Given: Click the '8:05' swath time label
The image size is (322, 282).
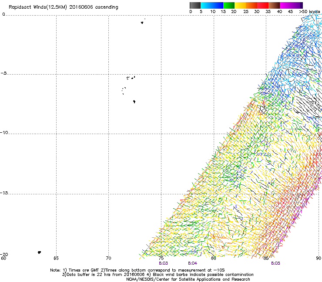Looking at the screenshot, I should (275, 263).
